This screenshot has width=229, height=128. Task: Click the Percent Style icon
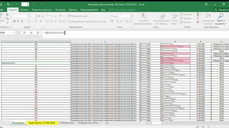pyautogui.click(x=118, y=21)
